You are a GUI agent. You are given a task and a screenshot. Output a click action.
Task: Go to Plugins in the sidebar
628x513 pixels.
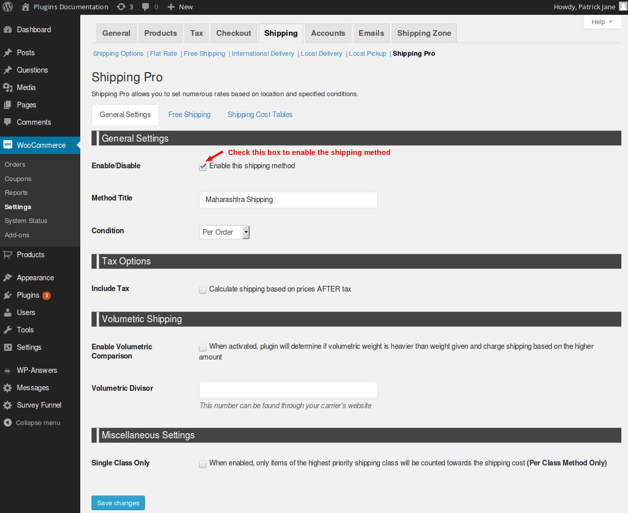(x=28, y=295)
